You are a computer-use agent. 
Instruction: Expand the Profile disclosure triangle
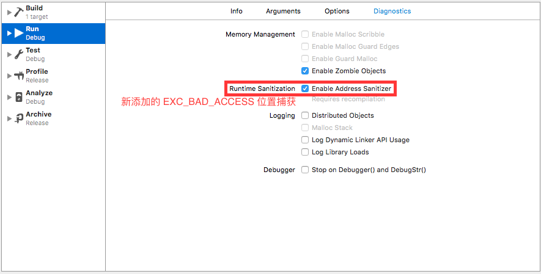[9, 76]
